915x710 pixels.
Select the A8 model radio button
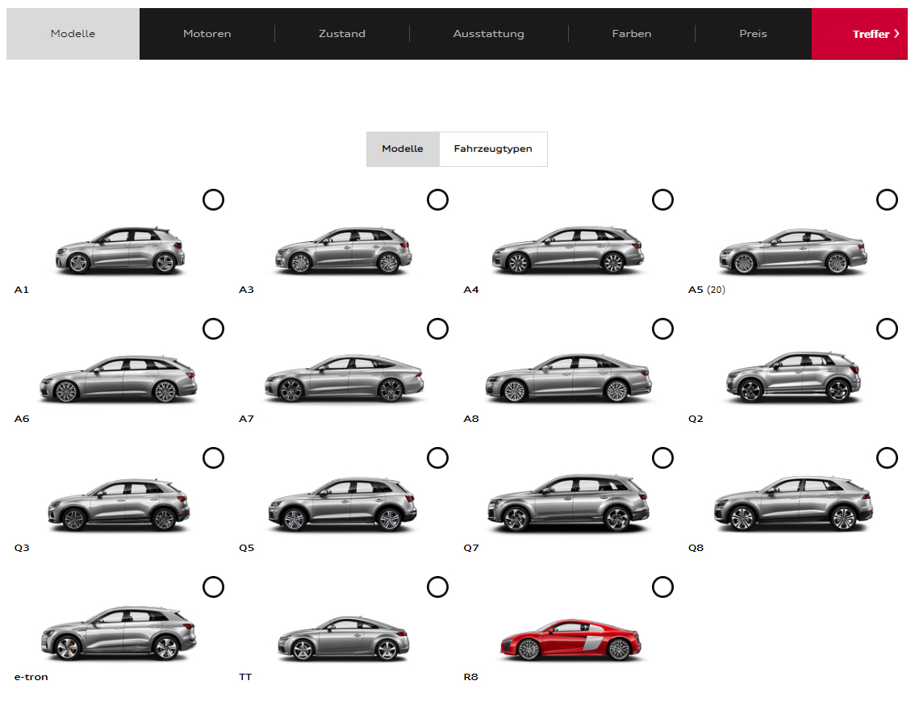point(662,328)
